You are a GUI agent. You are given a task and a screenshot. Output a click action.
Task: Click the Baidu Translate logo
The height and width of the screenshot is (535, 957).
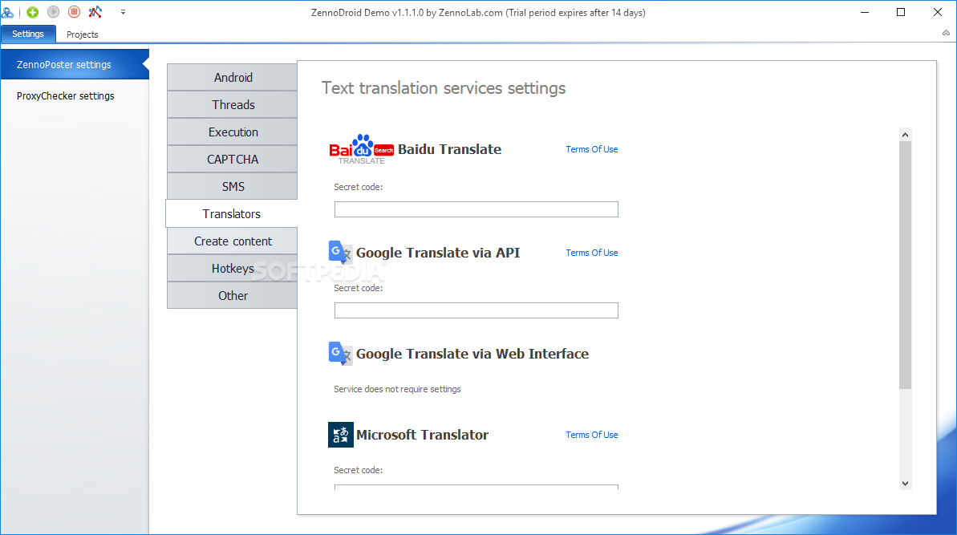click(x=361, y=149)
